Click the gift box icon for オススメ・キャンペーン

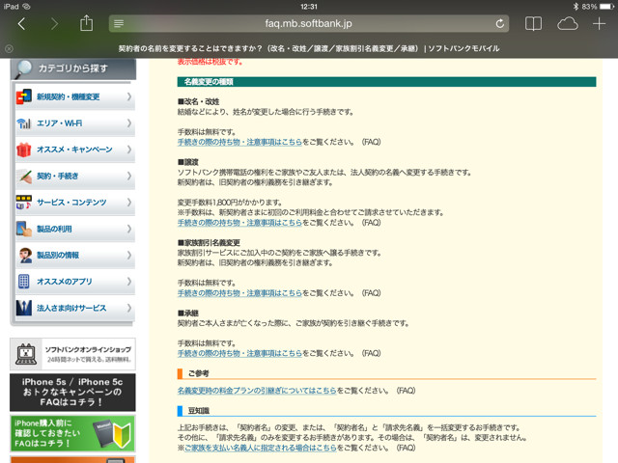[23, 150]
